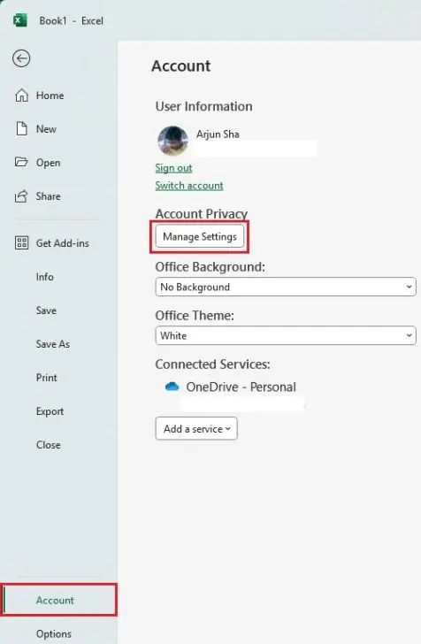The height and width of the screenshot is (644, 421).
Task: Click the Open folder icon
Action: (21, 162)
